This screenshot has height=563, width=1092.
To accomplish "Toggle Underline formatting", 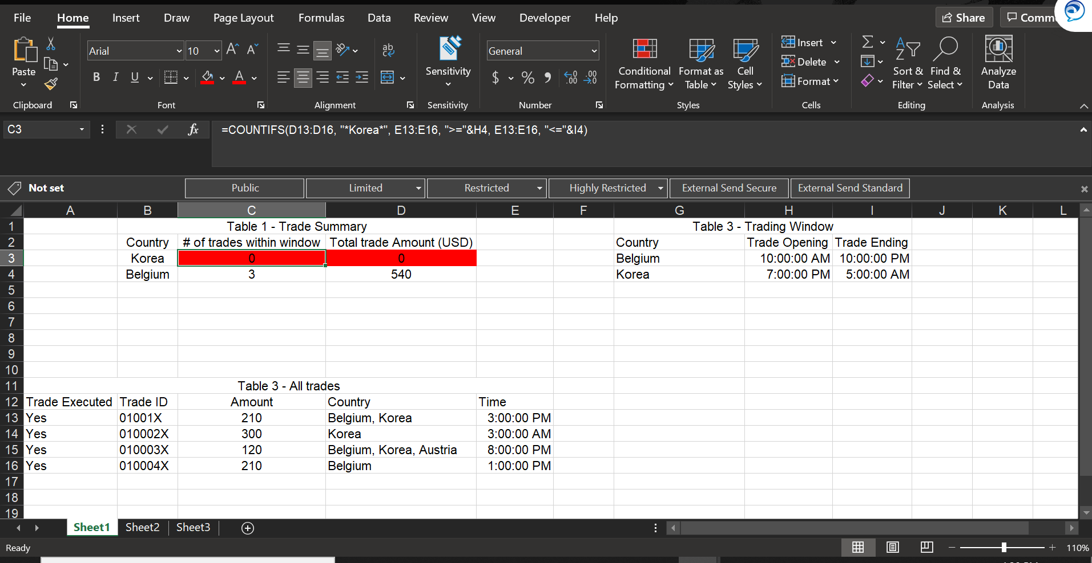I will click(135, 77).
